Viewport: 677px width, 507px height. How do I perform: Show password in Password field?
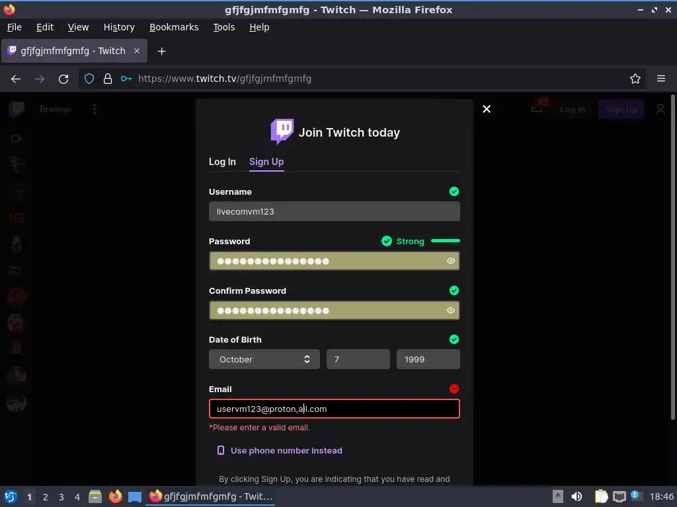point(450,261)
